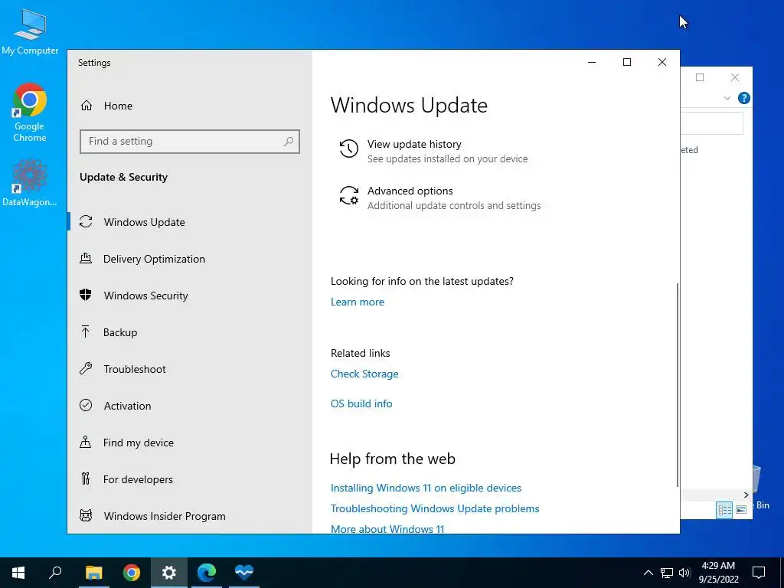Image resolution: width=784 pixels, height=588 pixels.
Task: Click the Activation checkmark icon
Action: click(x=86, y=406)
